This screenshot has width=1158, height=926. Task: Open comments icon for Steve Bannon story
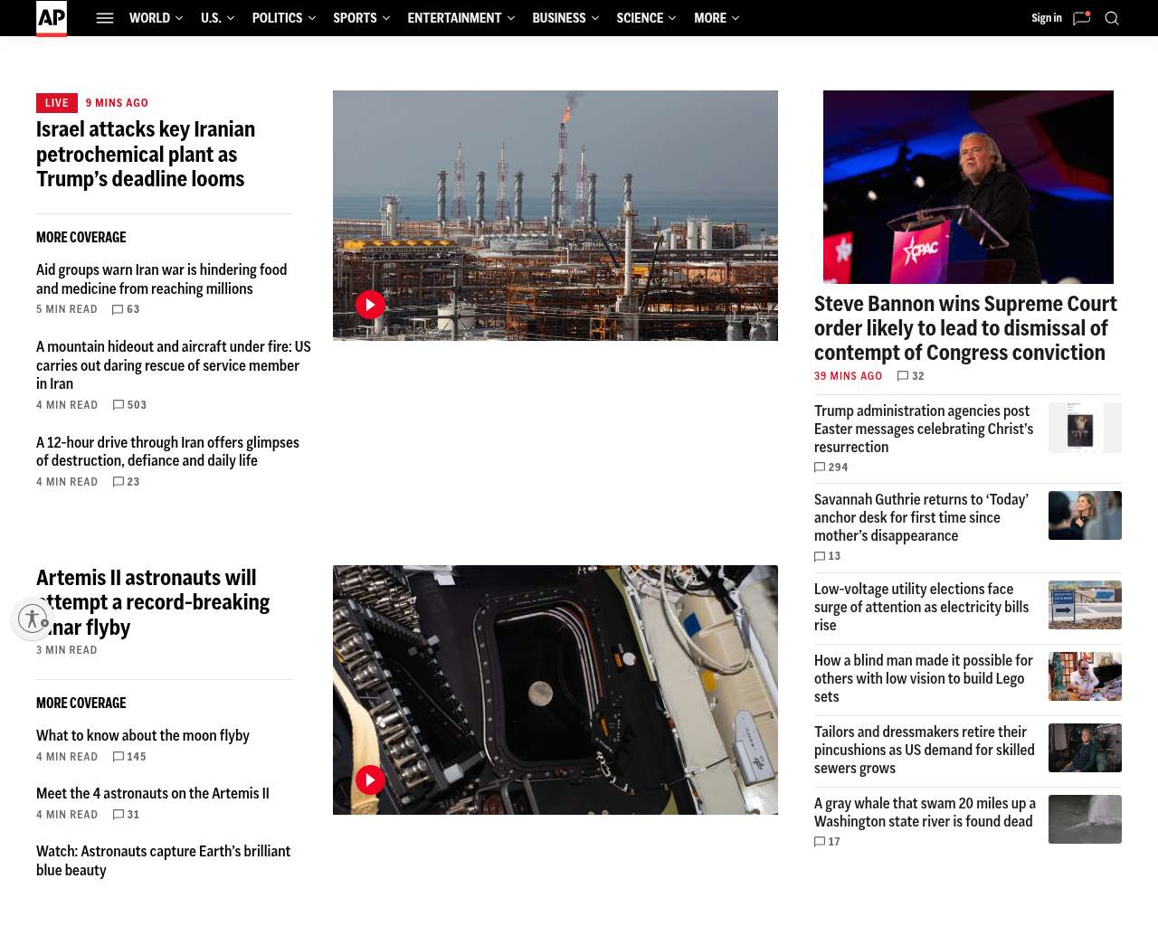[x=903, y=376]
